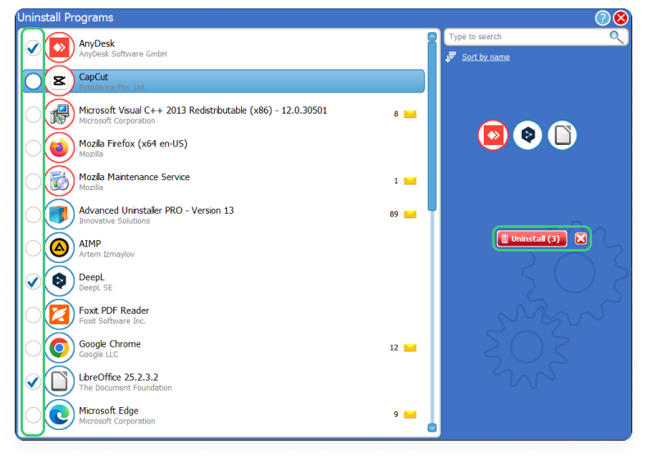
Task: Open reviews envelope for Advanced Uninstaller PRO
Action: tap(410, 215)
